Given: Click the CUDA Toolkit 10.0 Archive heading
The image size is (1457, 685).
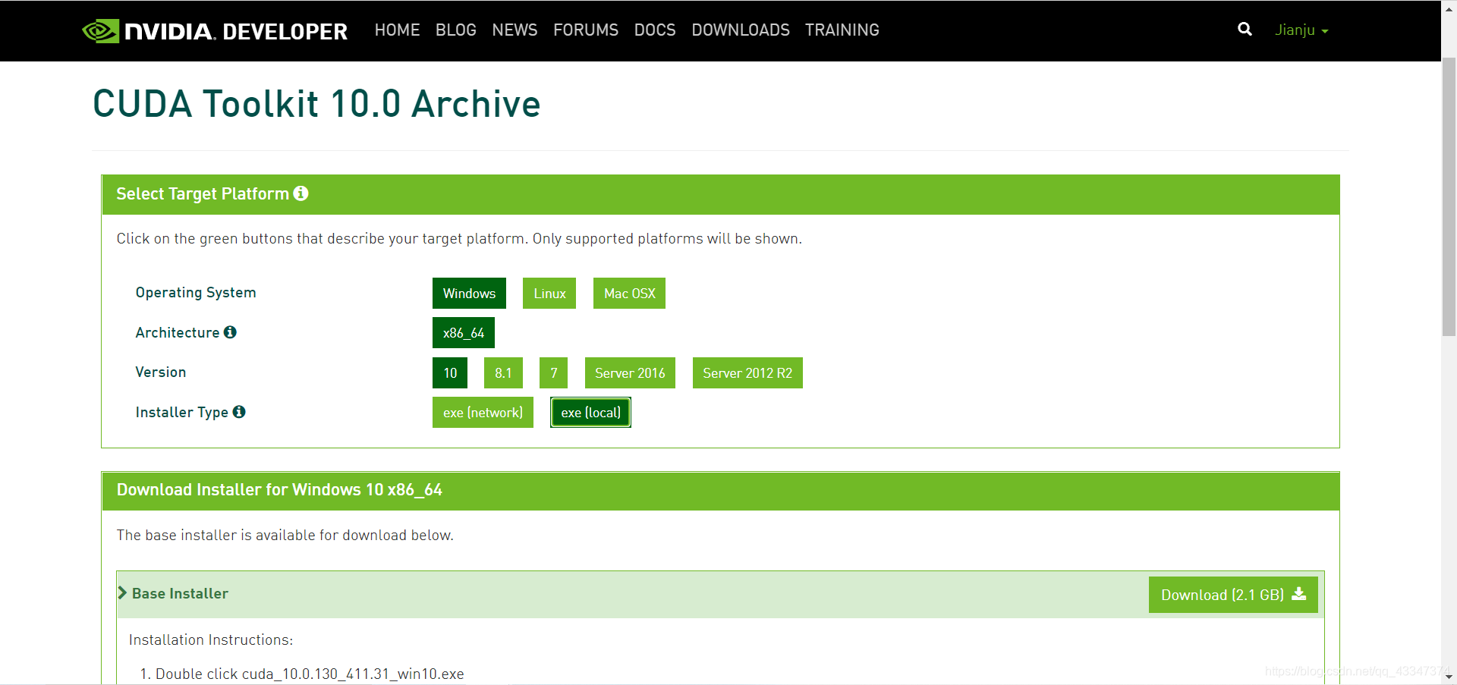Looking at the screenshot, I should [x=316, y=104].
